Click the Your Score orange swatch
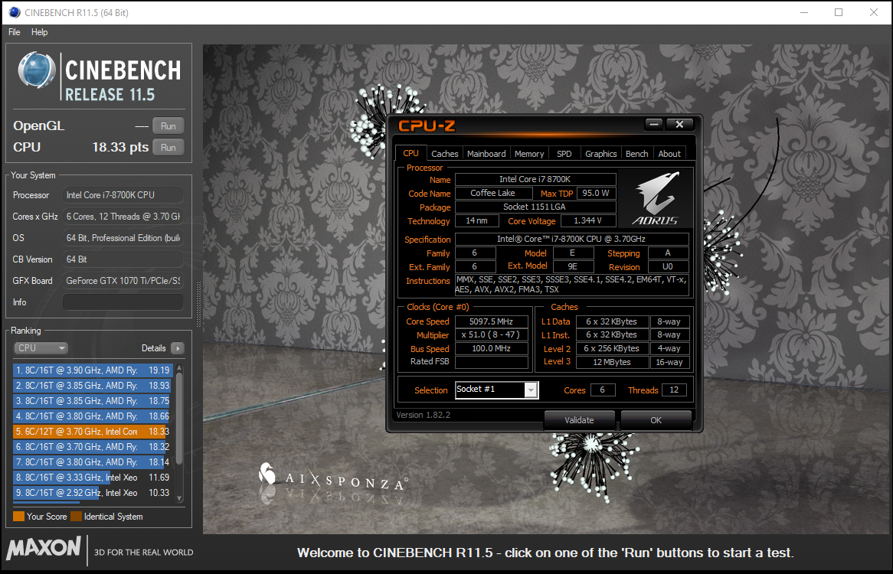893x574 pixels. coord(19,517)
